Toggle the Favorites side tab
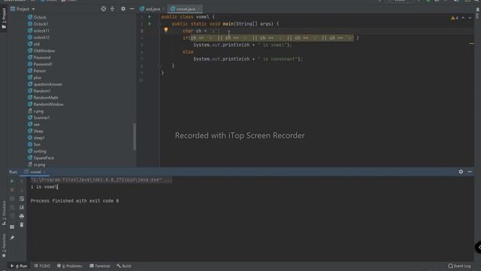The image size is (481, 271). [4, 245]
